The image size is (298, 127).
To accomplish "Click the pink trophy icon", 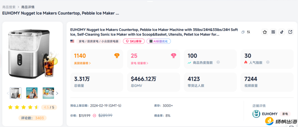I will [174, 56].
